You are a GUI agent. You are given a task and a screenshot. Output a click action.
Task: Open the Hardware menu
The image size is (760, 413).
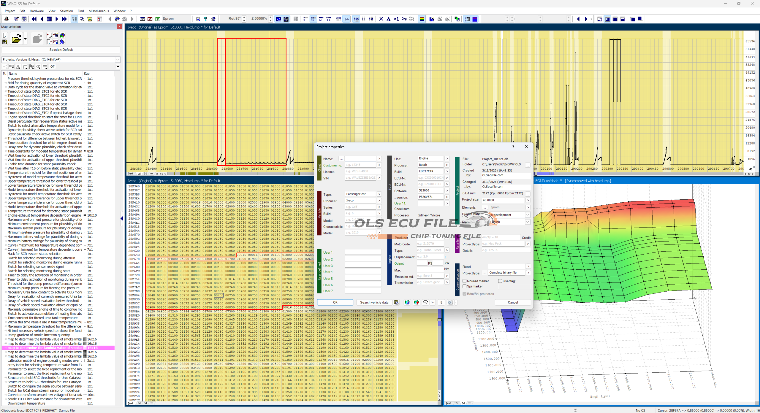tap(37, 11)
